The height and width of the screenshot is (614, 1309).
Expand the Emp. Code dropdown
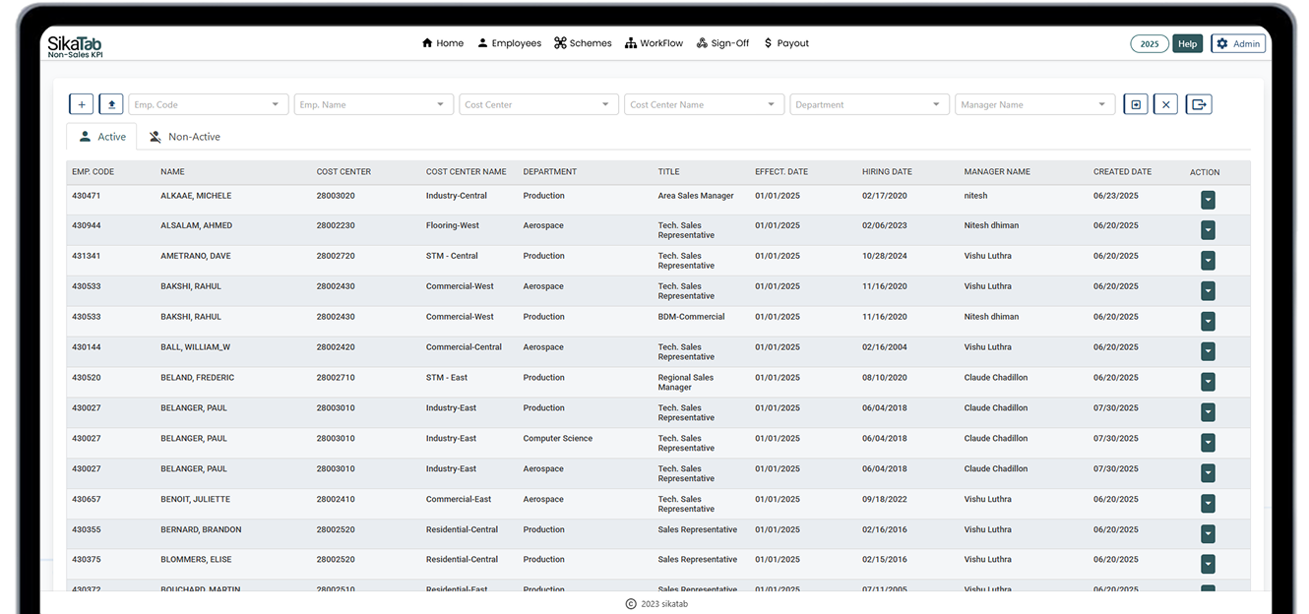pos(276,104)
